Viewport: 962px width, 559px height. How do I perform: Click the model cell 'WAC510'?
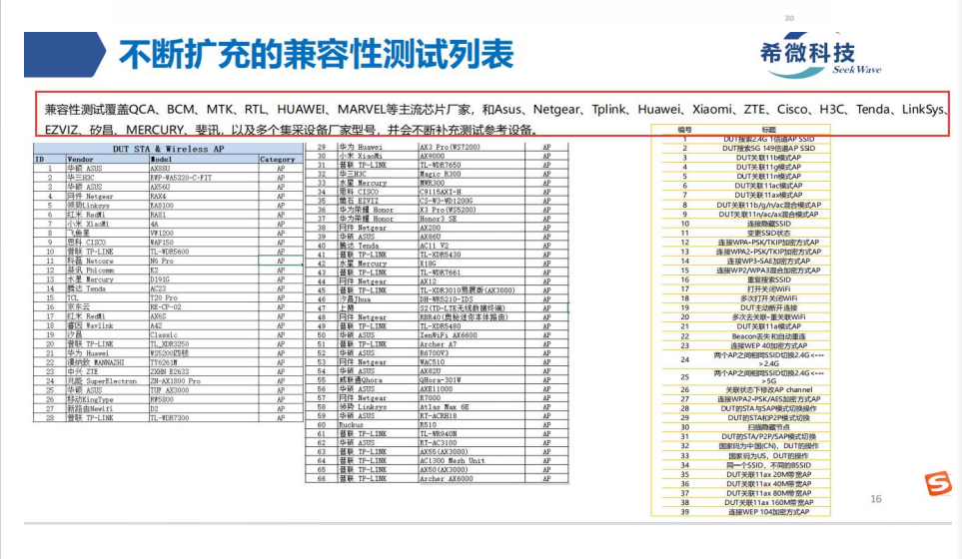432,362
